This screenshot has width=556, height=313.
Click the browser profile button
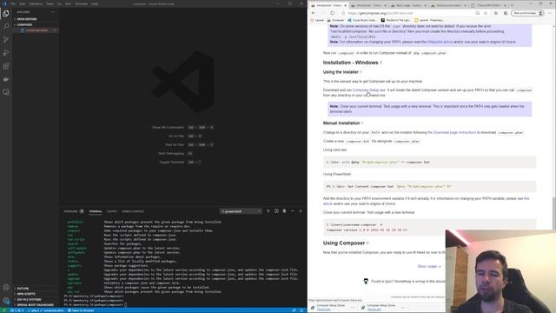coord(527,13)
